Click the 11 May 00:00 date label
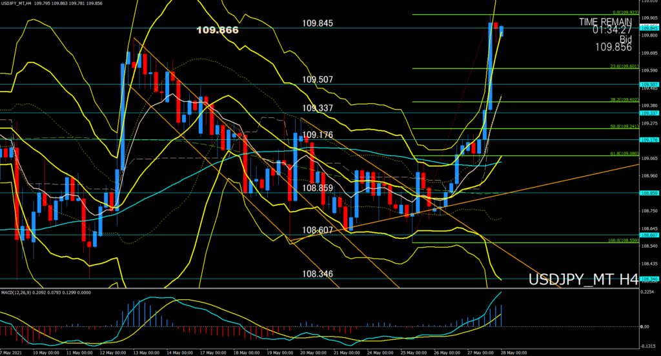This screenshot has width=661, height=356. pos(79,353)
